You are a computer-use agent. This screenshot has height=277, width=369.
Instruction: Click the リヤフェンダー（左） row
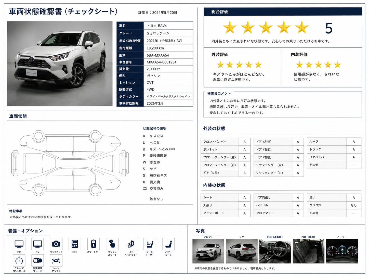point(279,165)
